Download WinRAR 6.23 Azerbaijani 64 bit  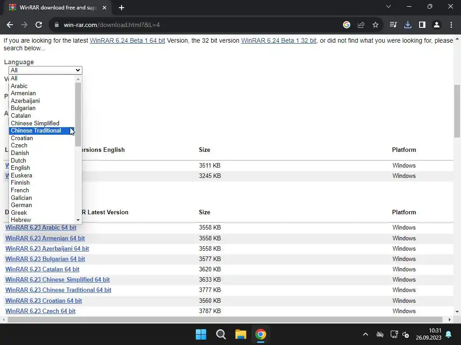tap(47, 248)
